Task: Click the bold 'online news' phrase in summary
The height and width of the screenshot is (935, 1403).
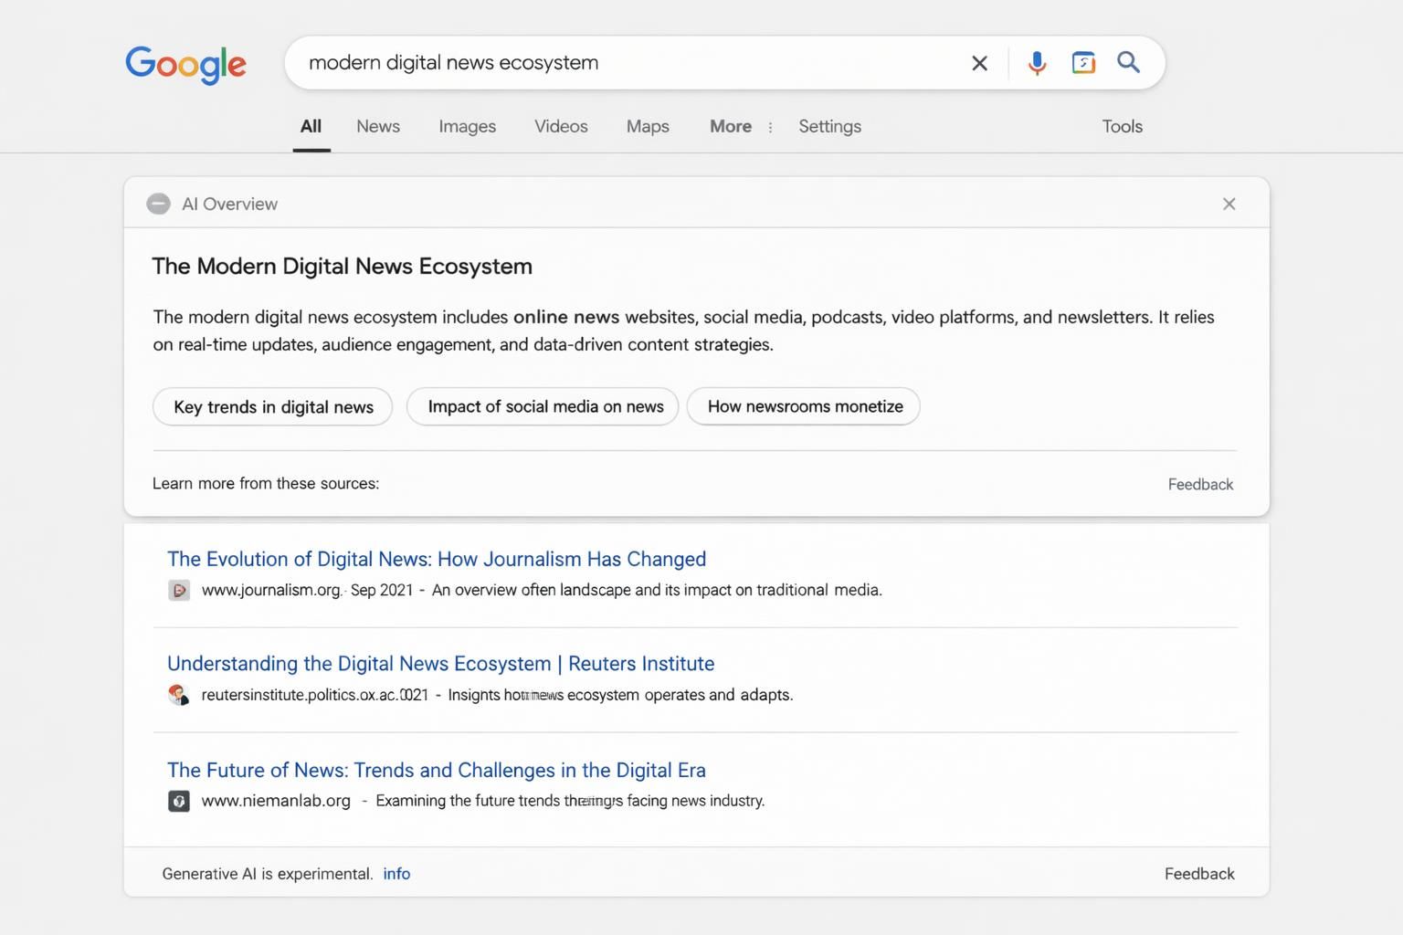Action: [566, 317]
